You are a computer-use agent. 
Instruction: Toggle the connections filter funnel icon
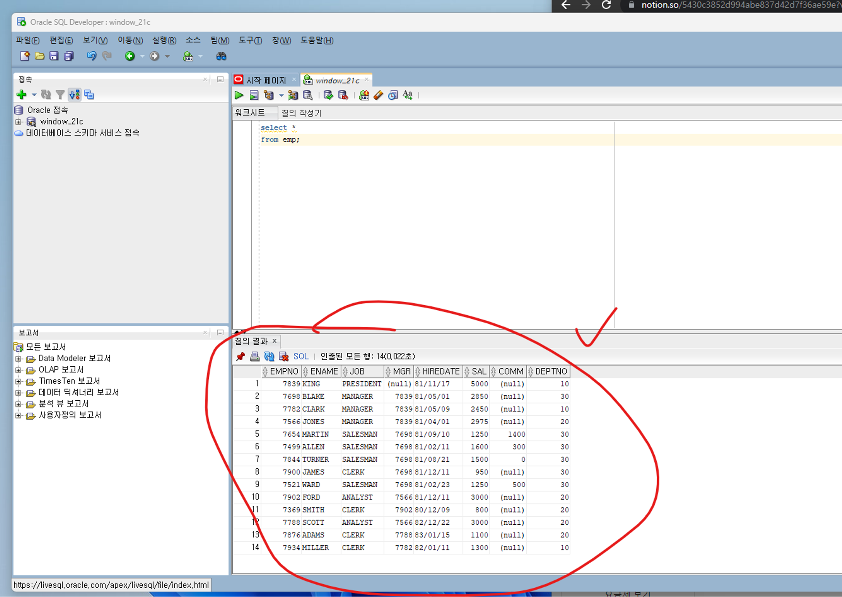point(60,95)
